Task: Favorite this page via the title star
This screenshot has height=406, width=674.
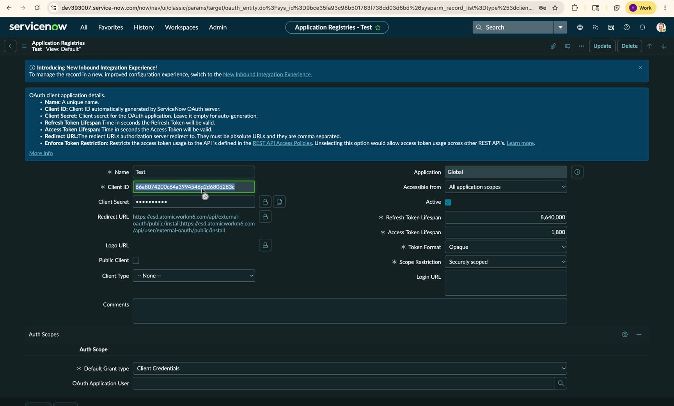Action: coord(378,27)
